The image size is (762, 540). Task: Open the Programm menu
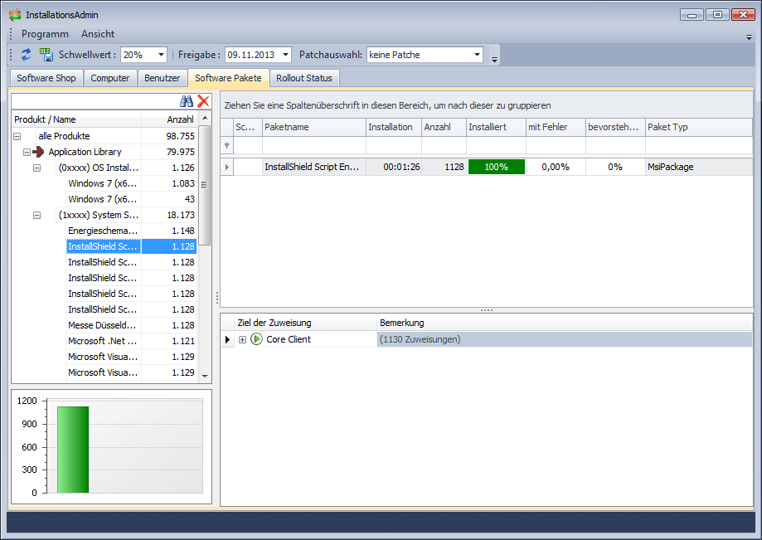(x=45, y=34)
